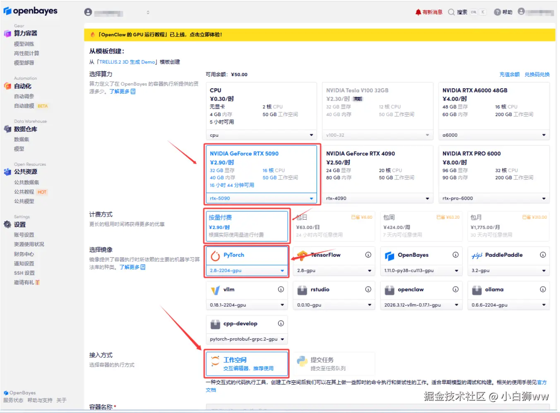This screenshot has width=560, height=413.
Task: Open the cpu version dropdown
Action: 262,135
